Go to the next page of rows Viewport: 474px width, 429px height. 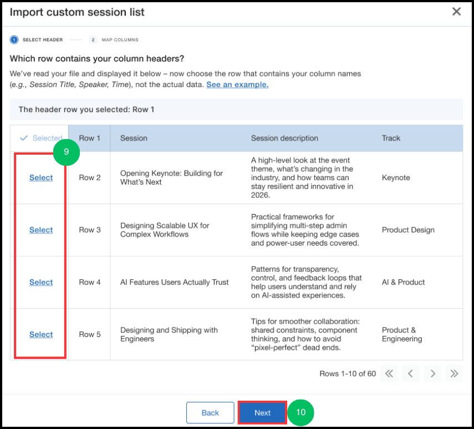pyautogui.click(x=432, y=374)
